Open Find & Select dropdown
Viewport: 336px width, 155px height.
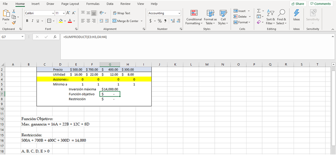pyautogui.click(x=281, y=17)
